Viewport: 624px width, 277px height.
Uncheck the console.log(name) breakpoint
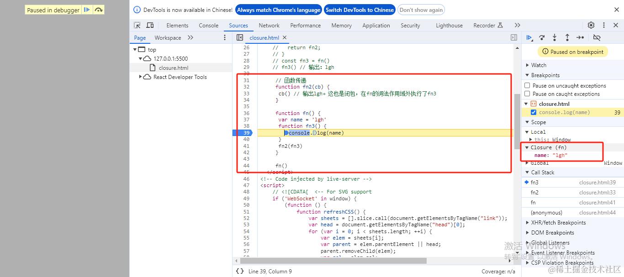pos(534,112)
